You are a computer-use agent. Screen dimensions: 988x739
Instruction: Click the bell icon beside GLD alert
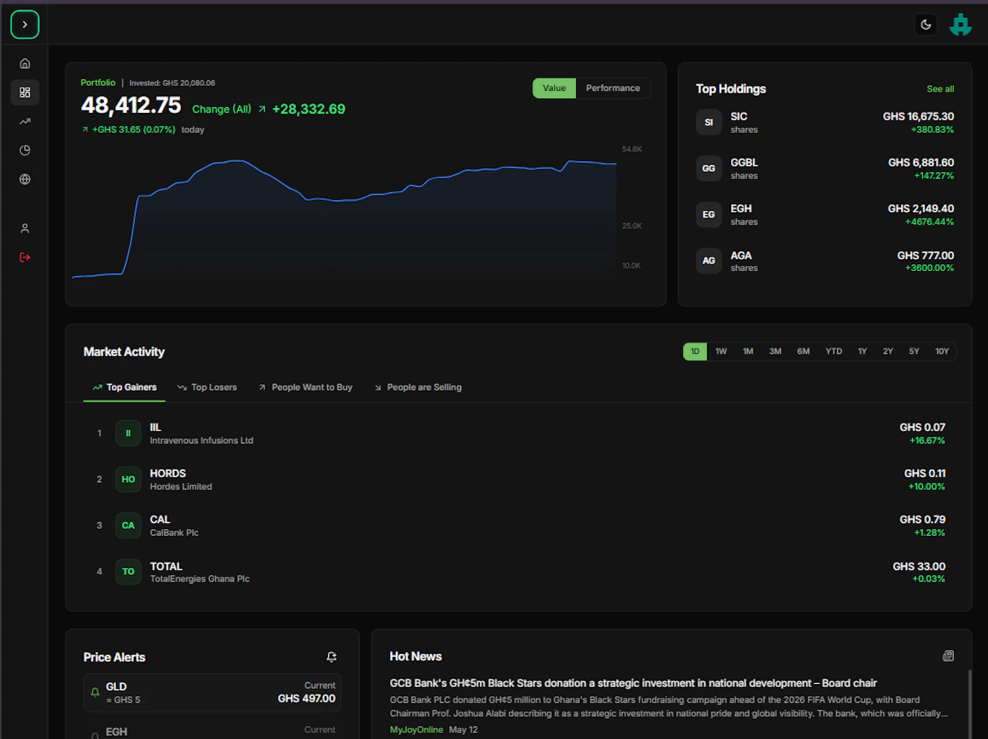[95, 693]
